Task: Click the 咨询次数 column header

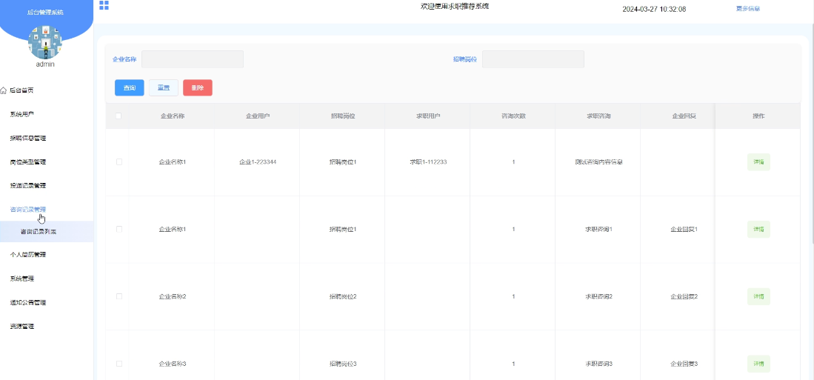Action: point(513,116)
